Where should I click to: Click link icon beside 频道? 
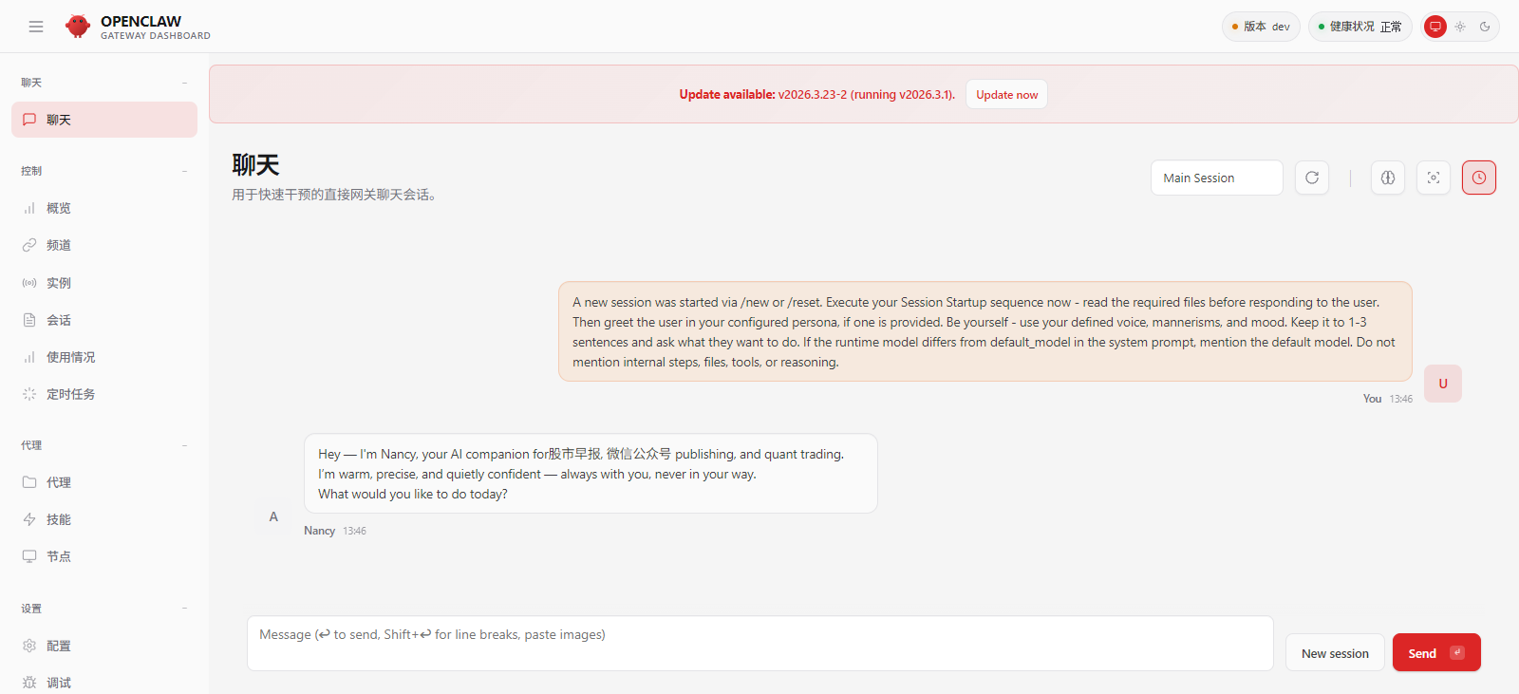click(29, 245)
